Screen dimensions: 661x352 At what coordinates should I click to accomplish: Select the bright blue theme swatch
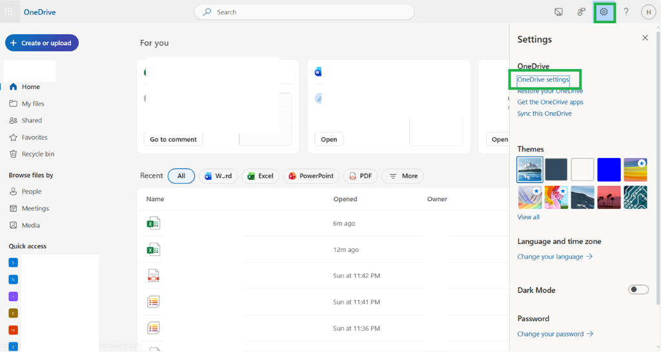(x=609, y=170)
